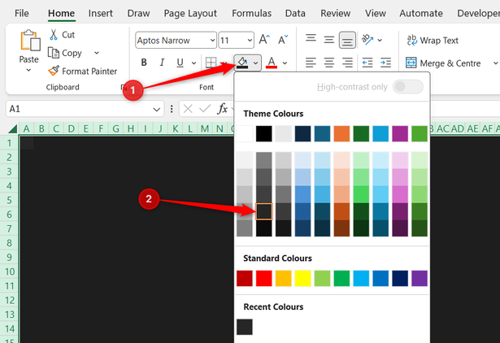
Task: Select Top Align
Action: click(x=311, y=38)
